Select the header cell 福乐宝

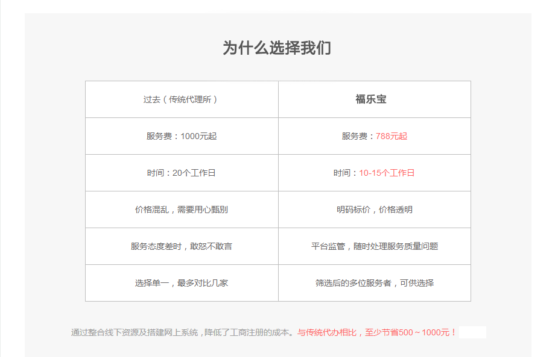click(x=375, y=99)
